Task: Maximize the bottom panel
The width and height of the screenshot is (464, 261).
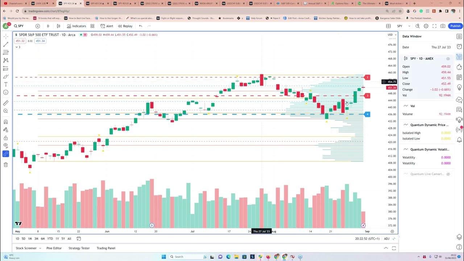Action: (394, 248)
